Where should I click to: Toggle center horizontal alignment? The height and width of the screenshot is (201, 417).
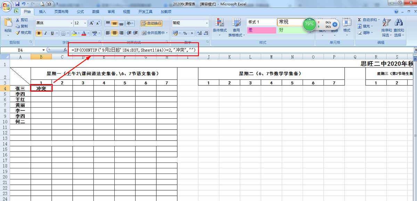[x=115, y=33]
